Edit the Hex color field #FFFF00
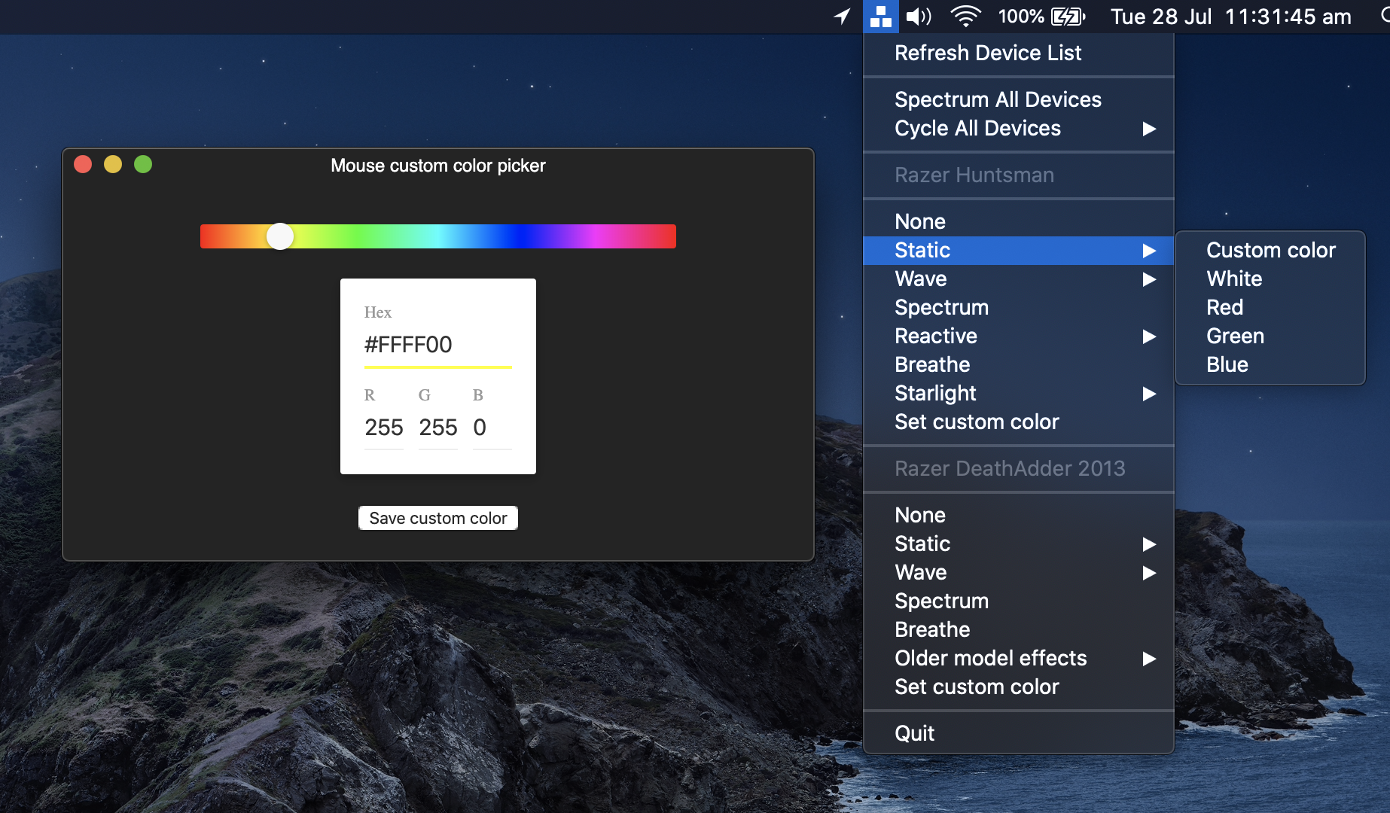 click(x=438, y=345)
